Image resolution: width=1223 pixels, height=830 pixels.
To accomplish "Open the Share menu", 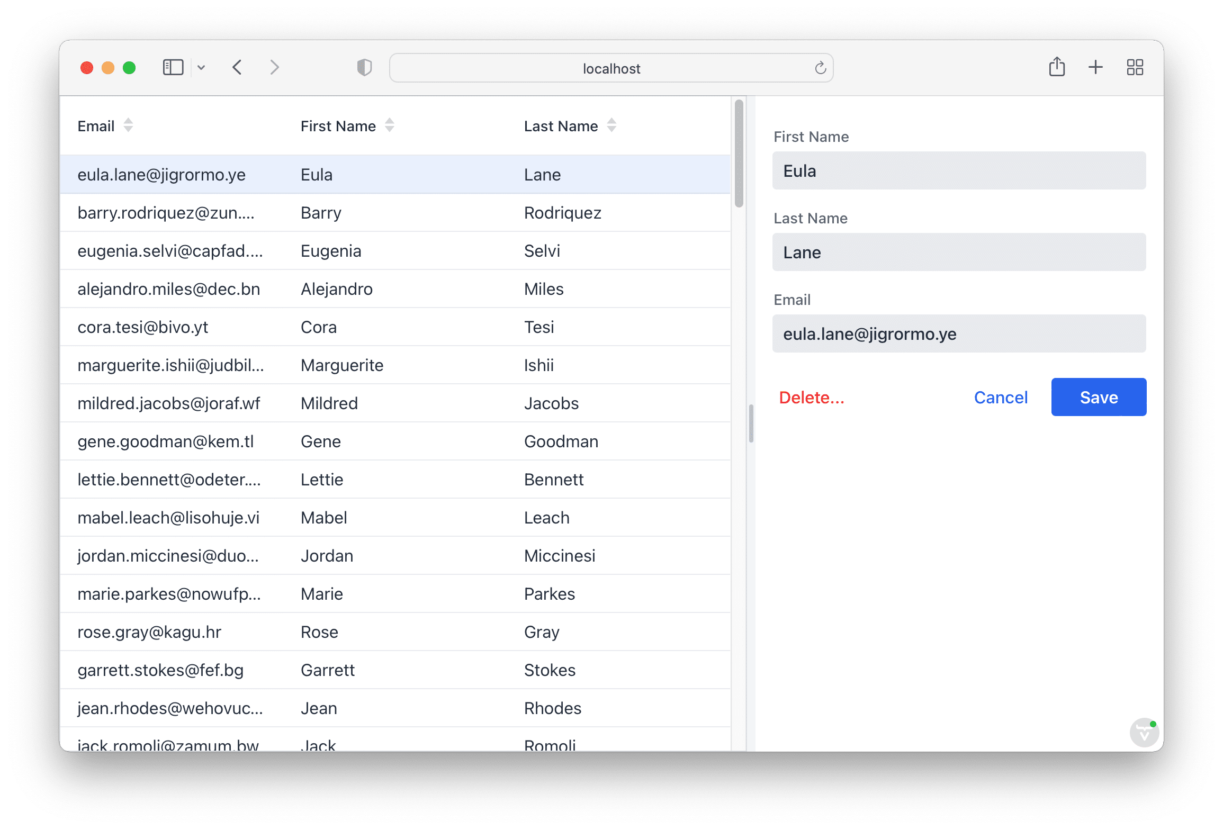I will [1057, 67].
